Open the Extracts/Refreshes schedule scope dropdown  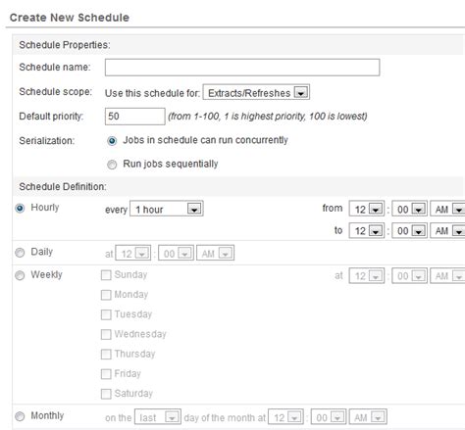point(256,92)
